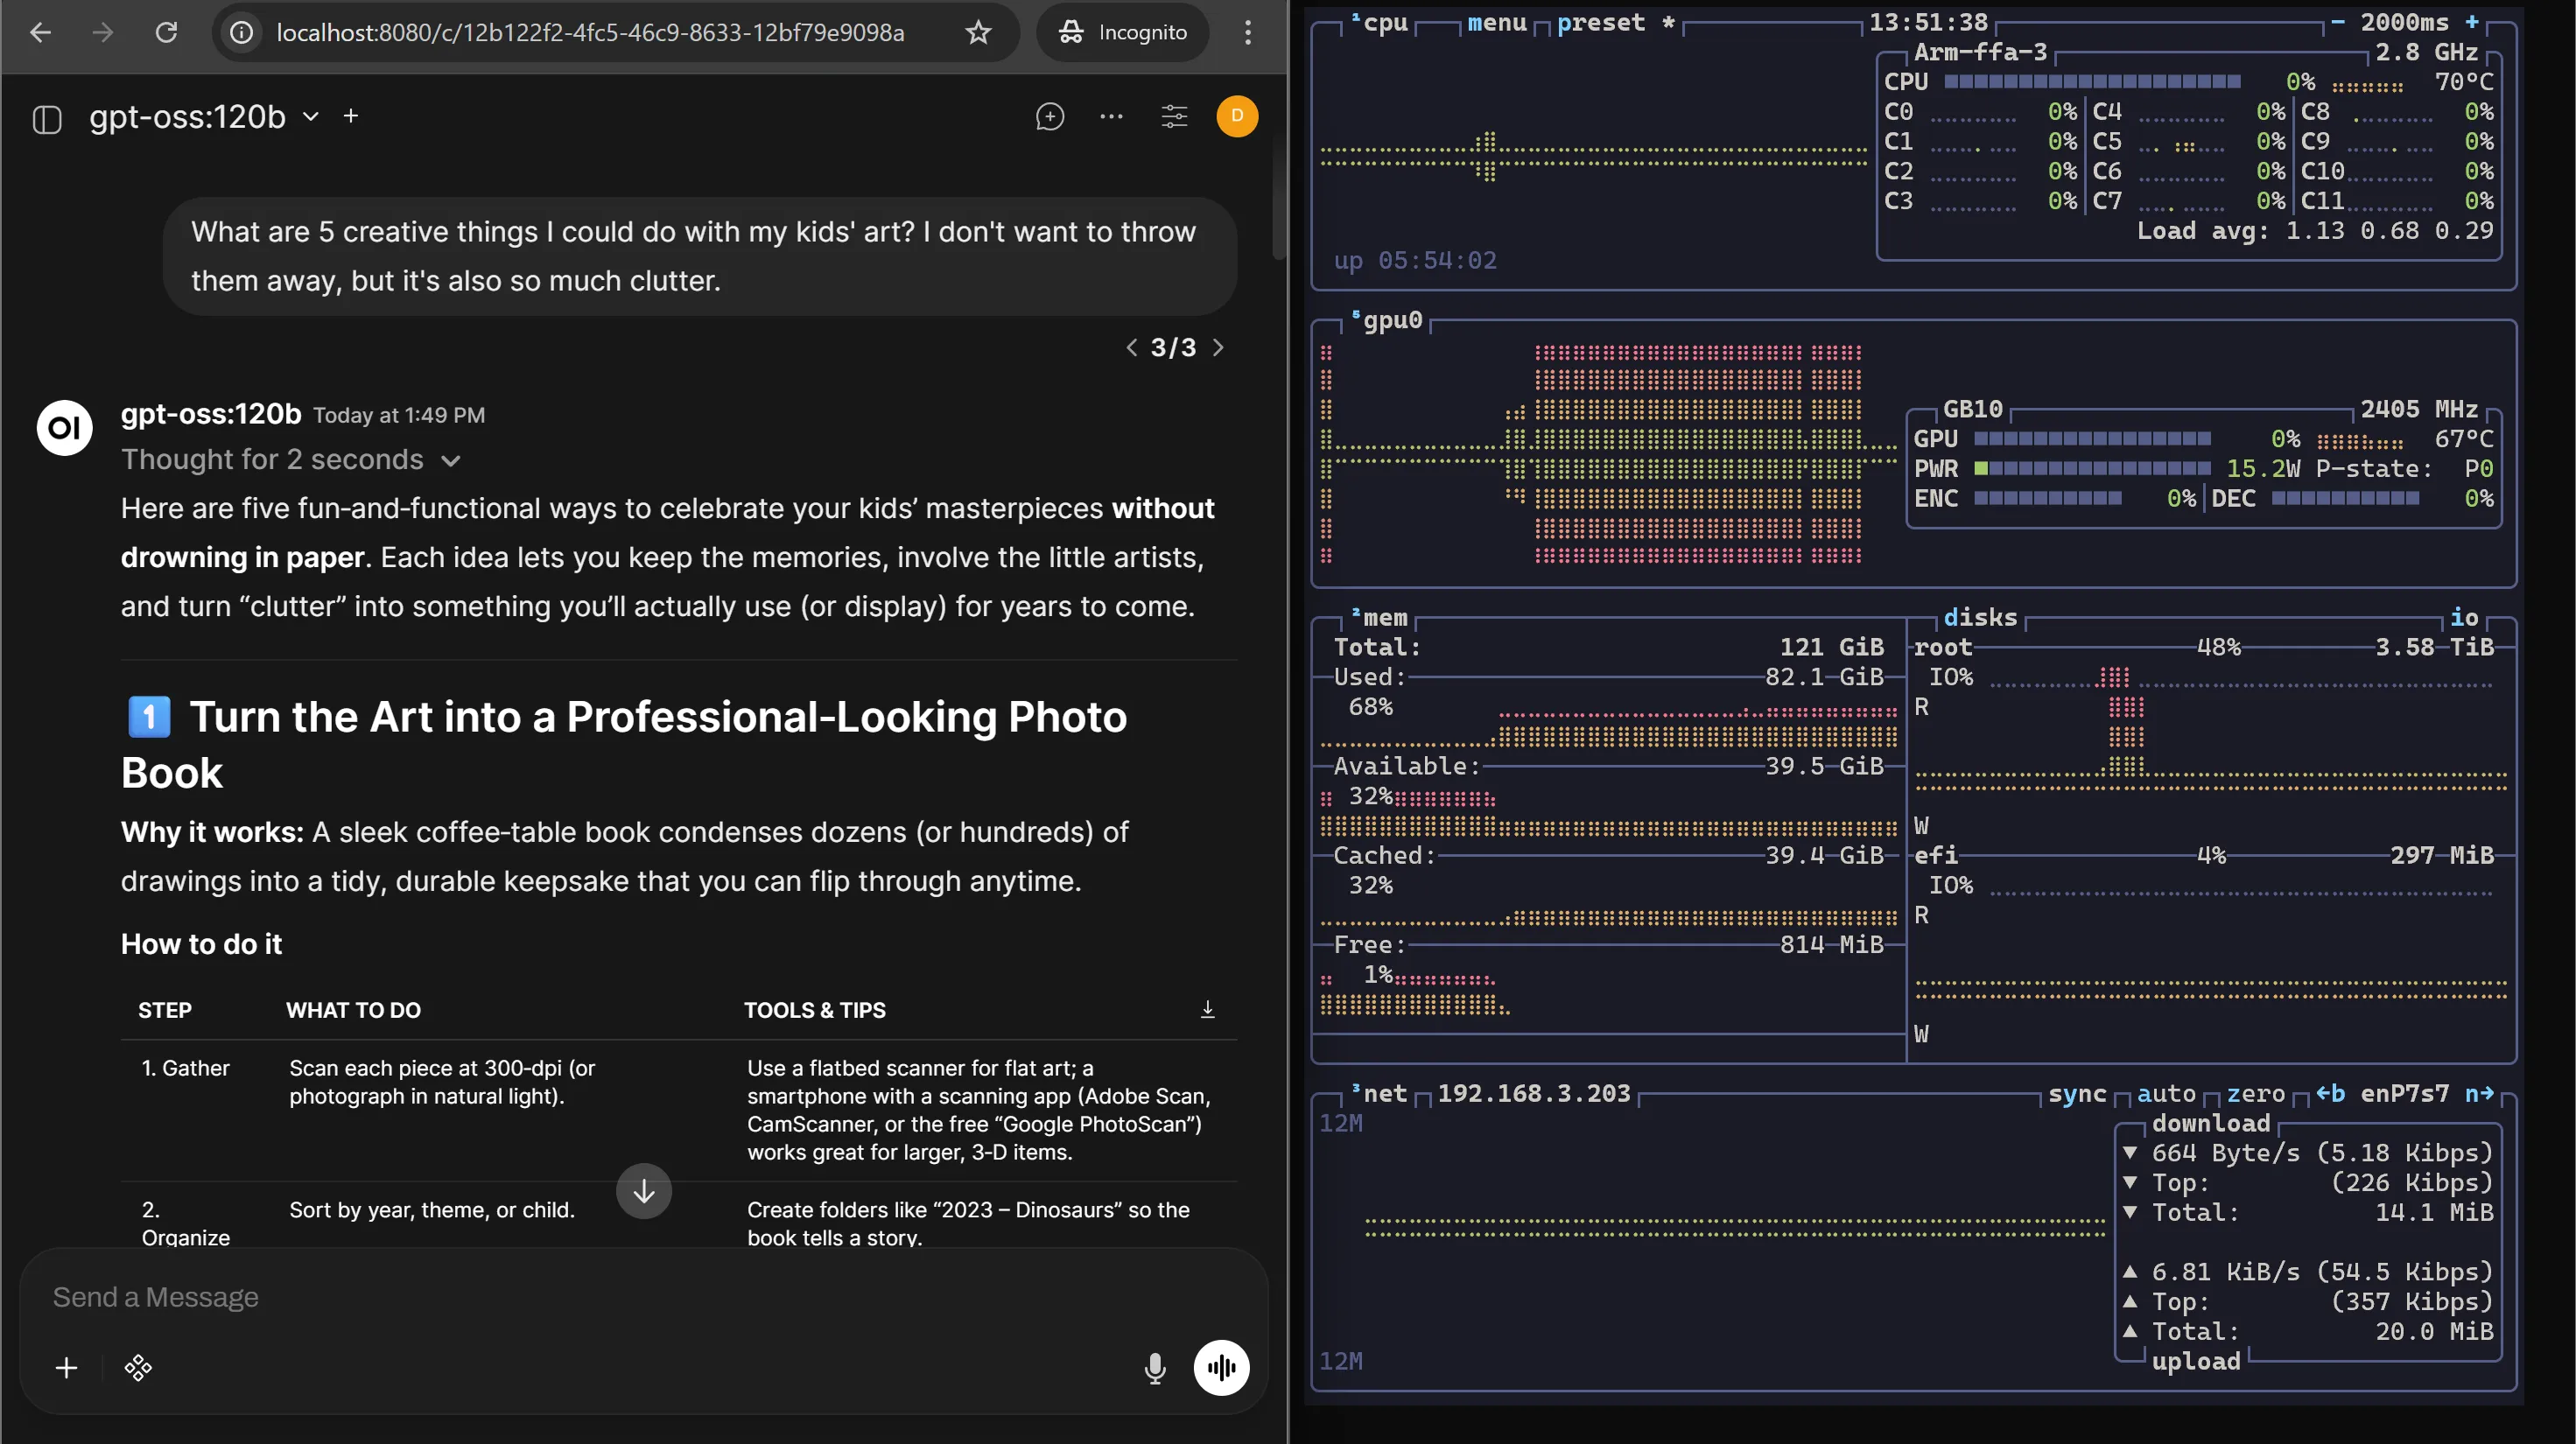Viewport: 2576px width, 1444px height.
Task: Toggle the sidebar in Open WebUI
Action: (46, 117)
